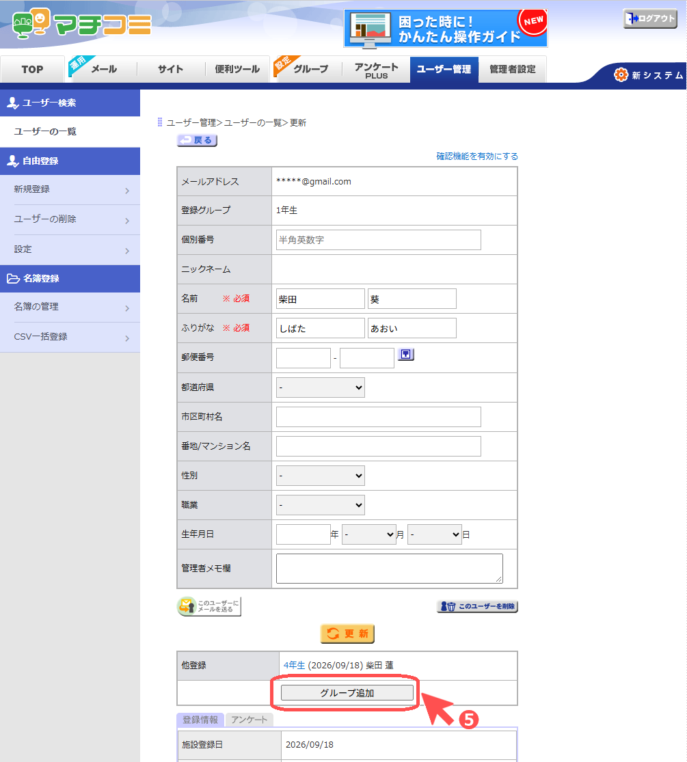This screenshot has height=762, width=687.
Task: Open the 都道府県 prefecture dropdown
Action: (321, 387)
